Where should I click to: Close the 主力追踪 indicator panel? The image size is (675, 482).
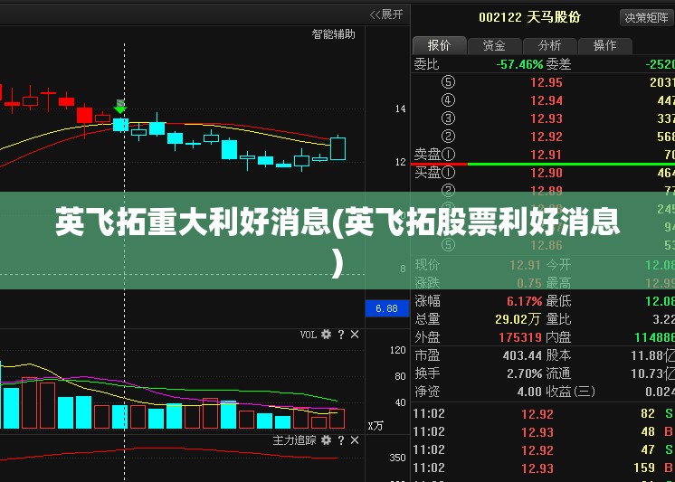[355, 440]
